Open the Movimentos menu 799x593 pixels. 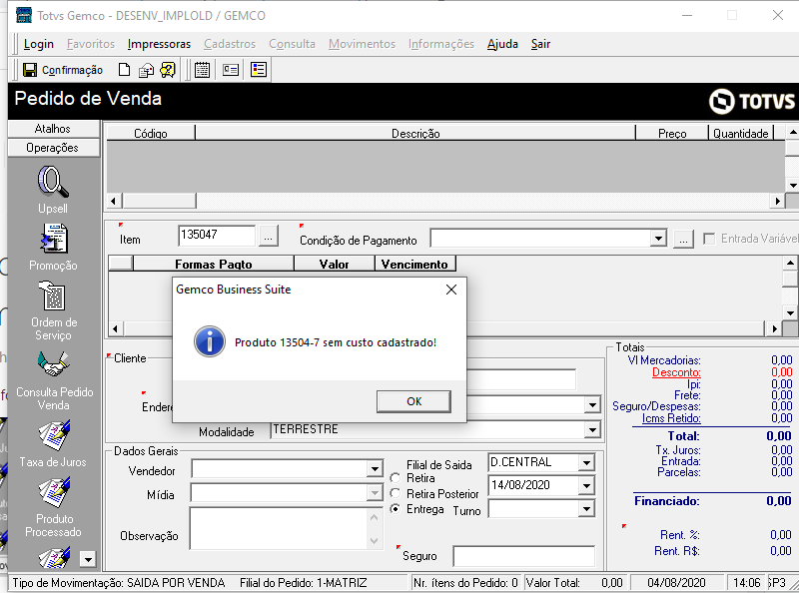click(362, 44)
